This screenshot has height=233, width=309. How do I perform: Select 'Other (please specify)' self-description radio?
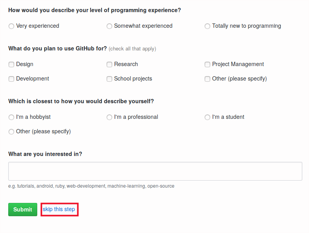click(x=11, y=132)
